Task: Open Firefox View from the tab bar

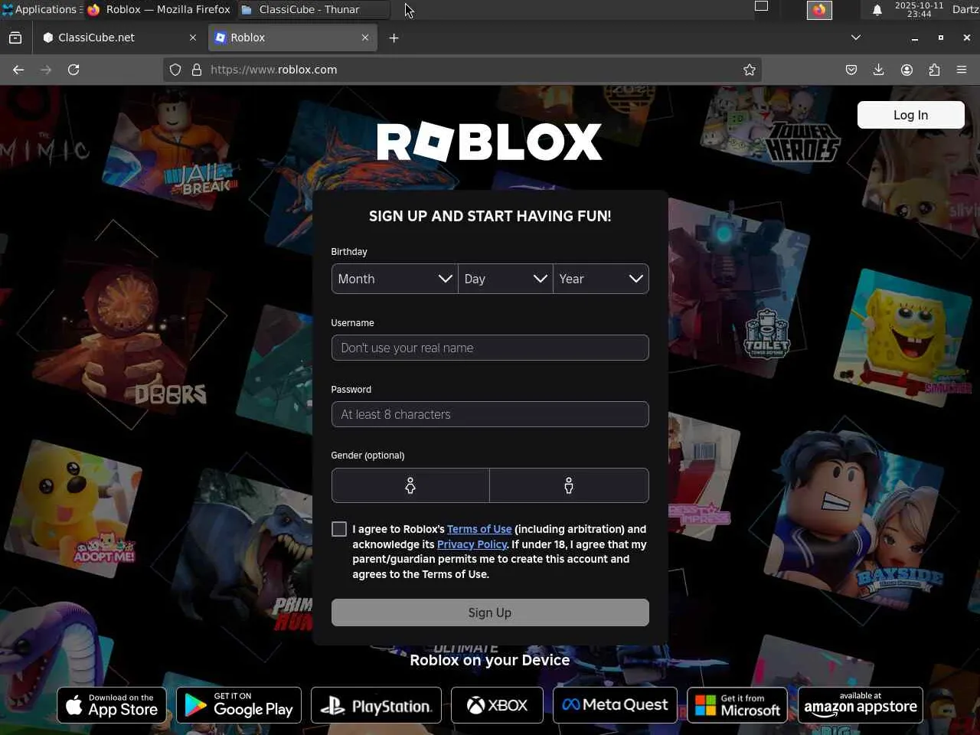Action: (15, 38)
